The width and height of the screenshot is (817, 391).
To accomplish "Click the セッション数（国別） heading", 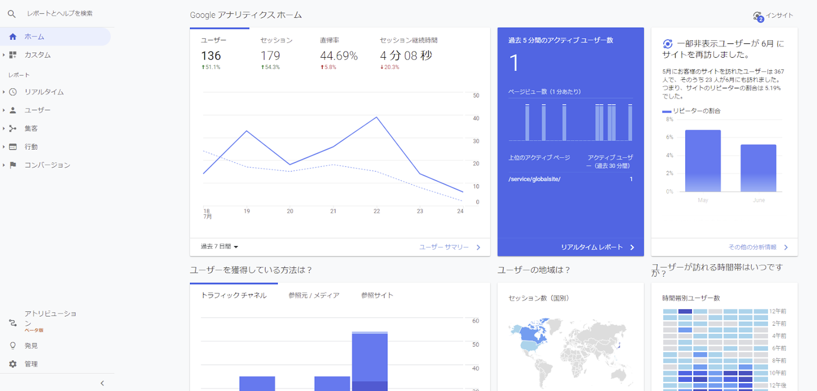I will coord(539,298).
